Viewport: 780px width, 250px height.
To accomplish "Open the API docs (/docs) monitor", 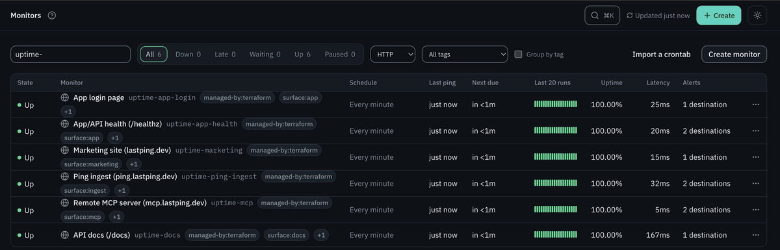I will (x=101, y=235).
